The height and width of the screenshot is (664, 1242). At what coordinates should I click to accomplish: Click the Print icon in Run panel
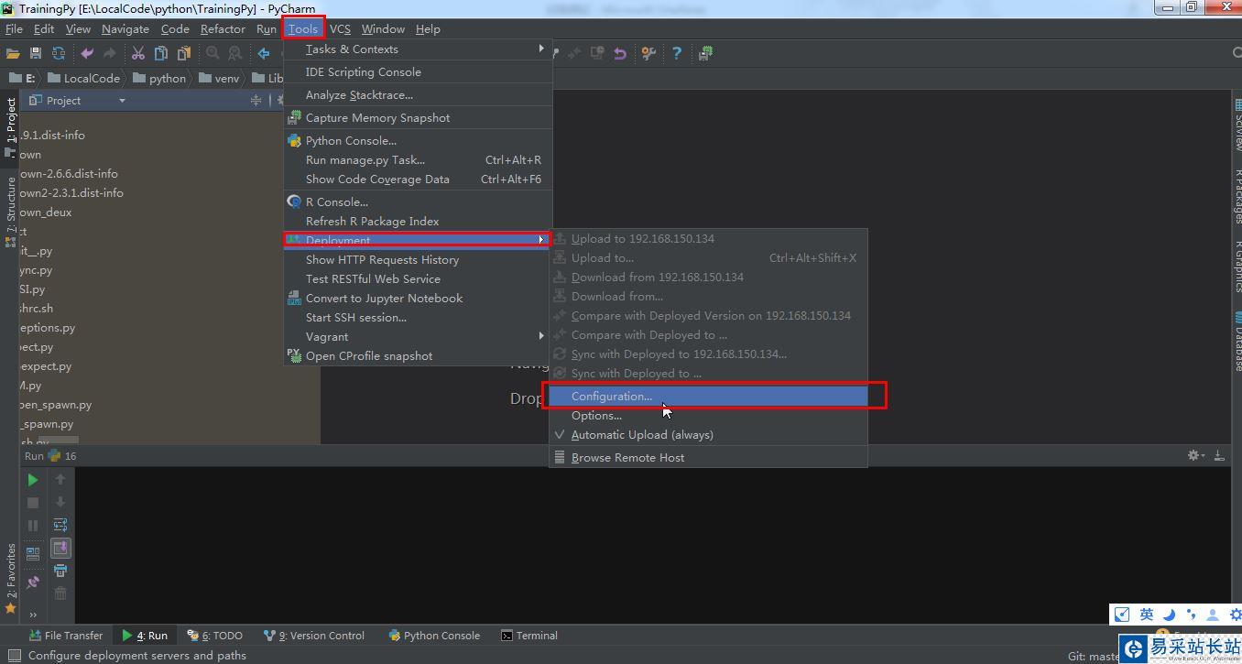coord(60,571)
